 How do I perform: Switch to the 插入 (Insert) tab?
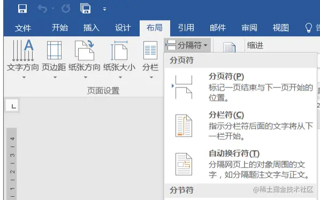point(91,28)
